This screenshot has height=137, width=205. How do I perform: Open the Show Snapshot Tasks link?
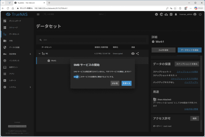coord(184,79)
